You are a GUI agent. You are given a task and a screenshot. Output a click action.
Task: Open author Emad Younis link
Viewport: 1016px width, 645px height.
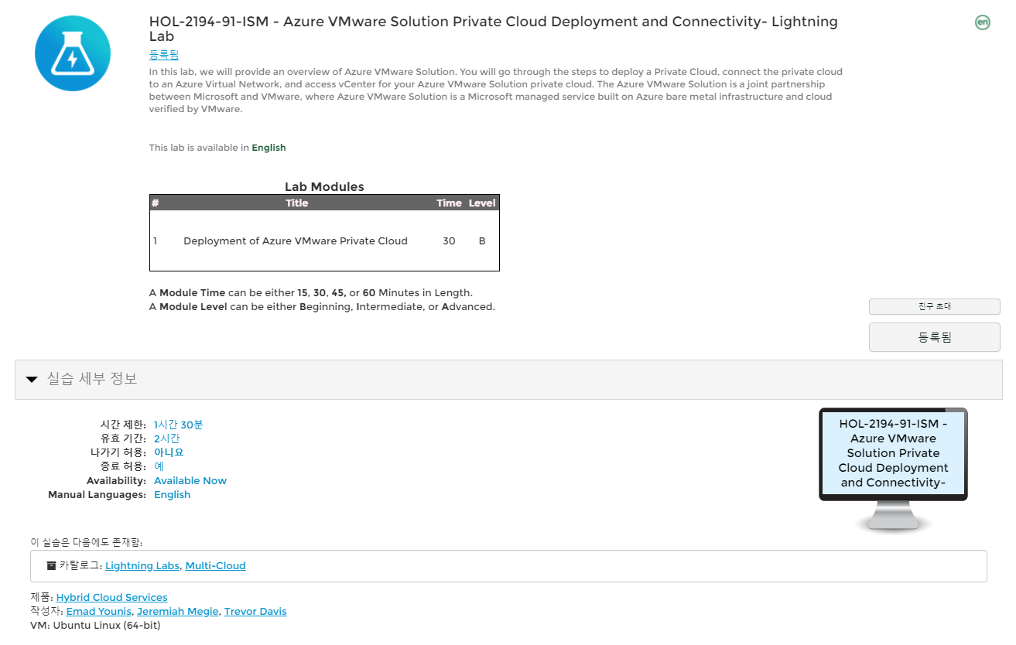click(99, 612)
